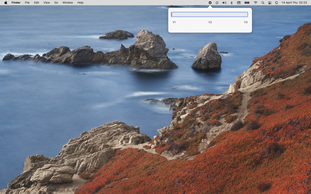Screen dimensions: 311x194
Task: Open the volume control in menu bar
Action: pos(224,3)
